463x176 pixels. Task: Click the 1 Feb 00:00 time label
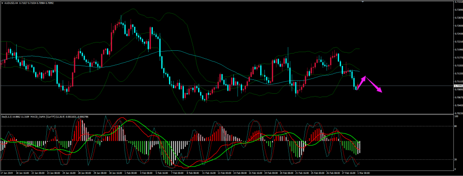click(131, 173)
